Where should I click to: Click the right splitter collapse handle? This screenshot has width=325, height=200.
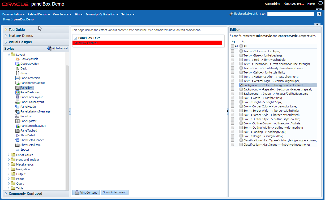pos(228,111)
